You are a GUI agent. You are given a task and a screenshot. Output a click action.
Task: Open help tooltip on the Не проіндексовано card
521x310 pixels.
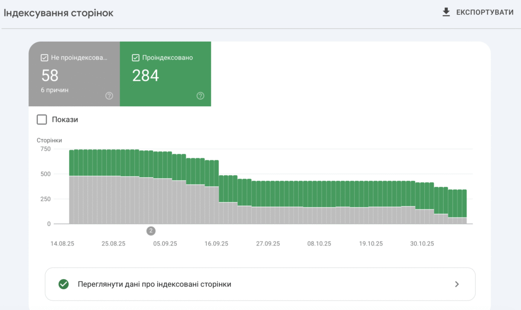click(108, 95)
